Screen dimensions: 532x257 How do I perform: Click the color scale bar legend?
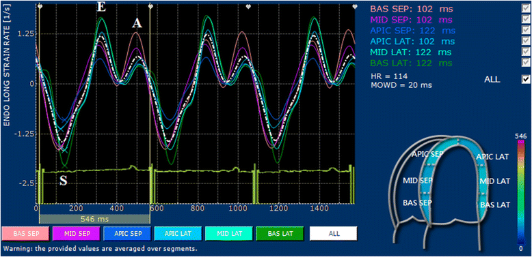point(520,192)
